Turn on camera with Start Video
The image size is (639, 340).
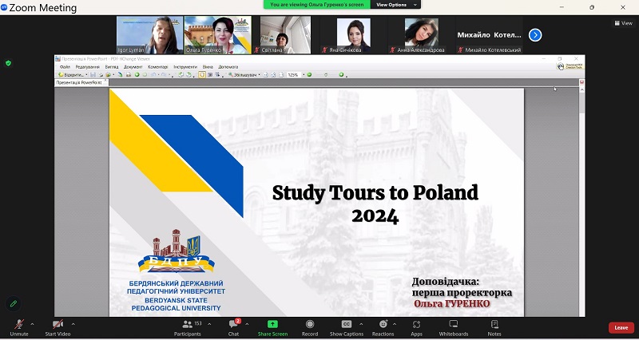[x=58, y=325]
